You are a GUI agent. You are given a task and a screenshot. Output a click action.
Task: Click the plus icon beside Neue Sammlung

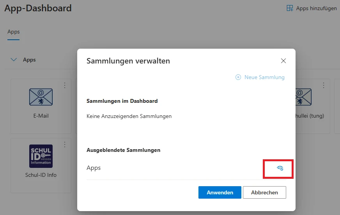click(x=238, y=77)
